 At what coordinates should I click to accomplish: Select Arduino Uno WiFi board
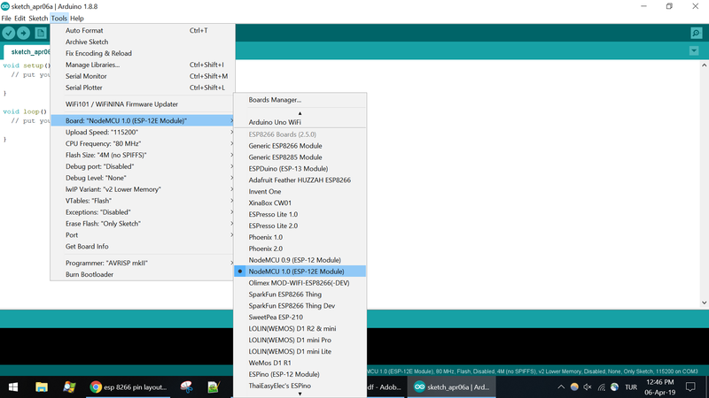point(300,122)
